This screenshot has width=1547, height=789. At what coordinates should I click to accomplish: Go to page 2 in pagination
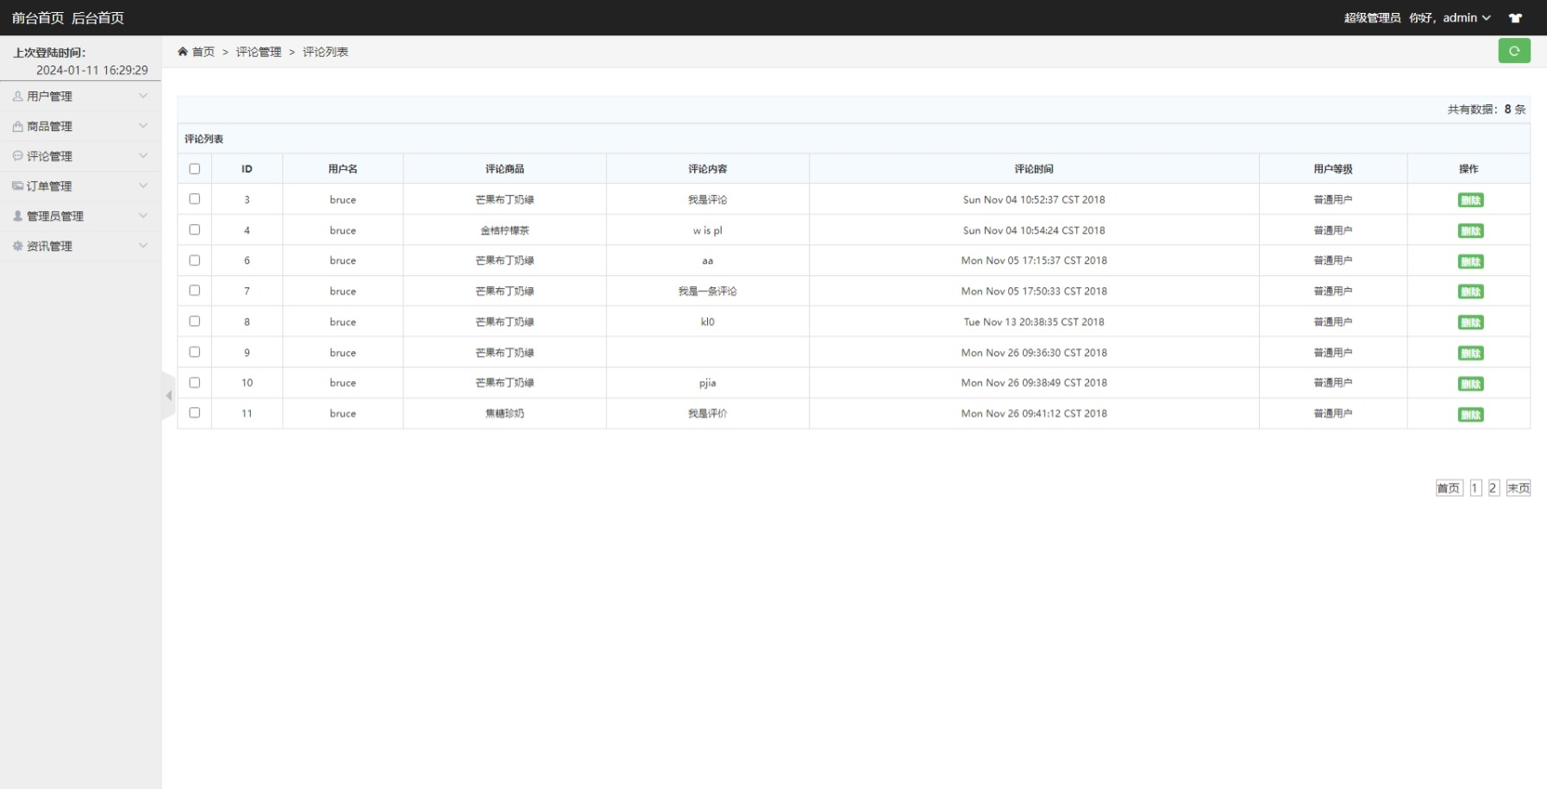click(x=1494, y=488)
